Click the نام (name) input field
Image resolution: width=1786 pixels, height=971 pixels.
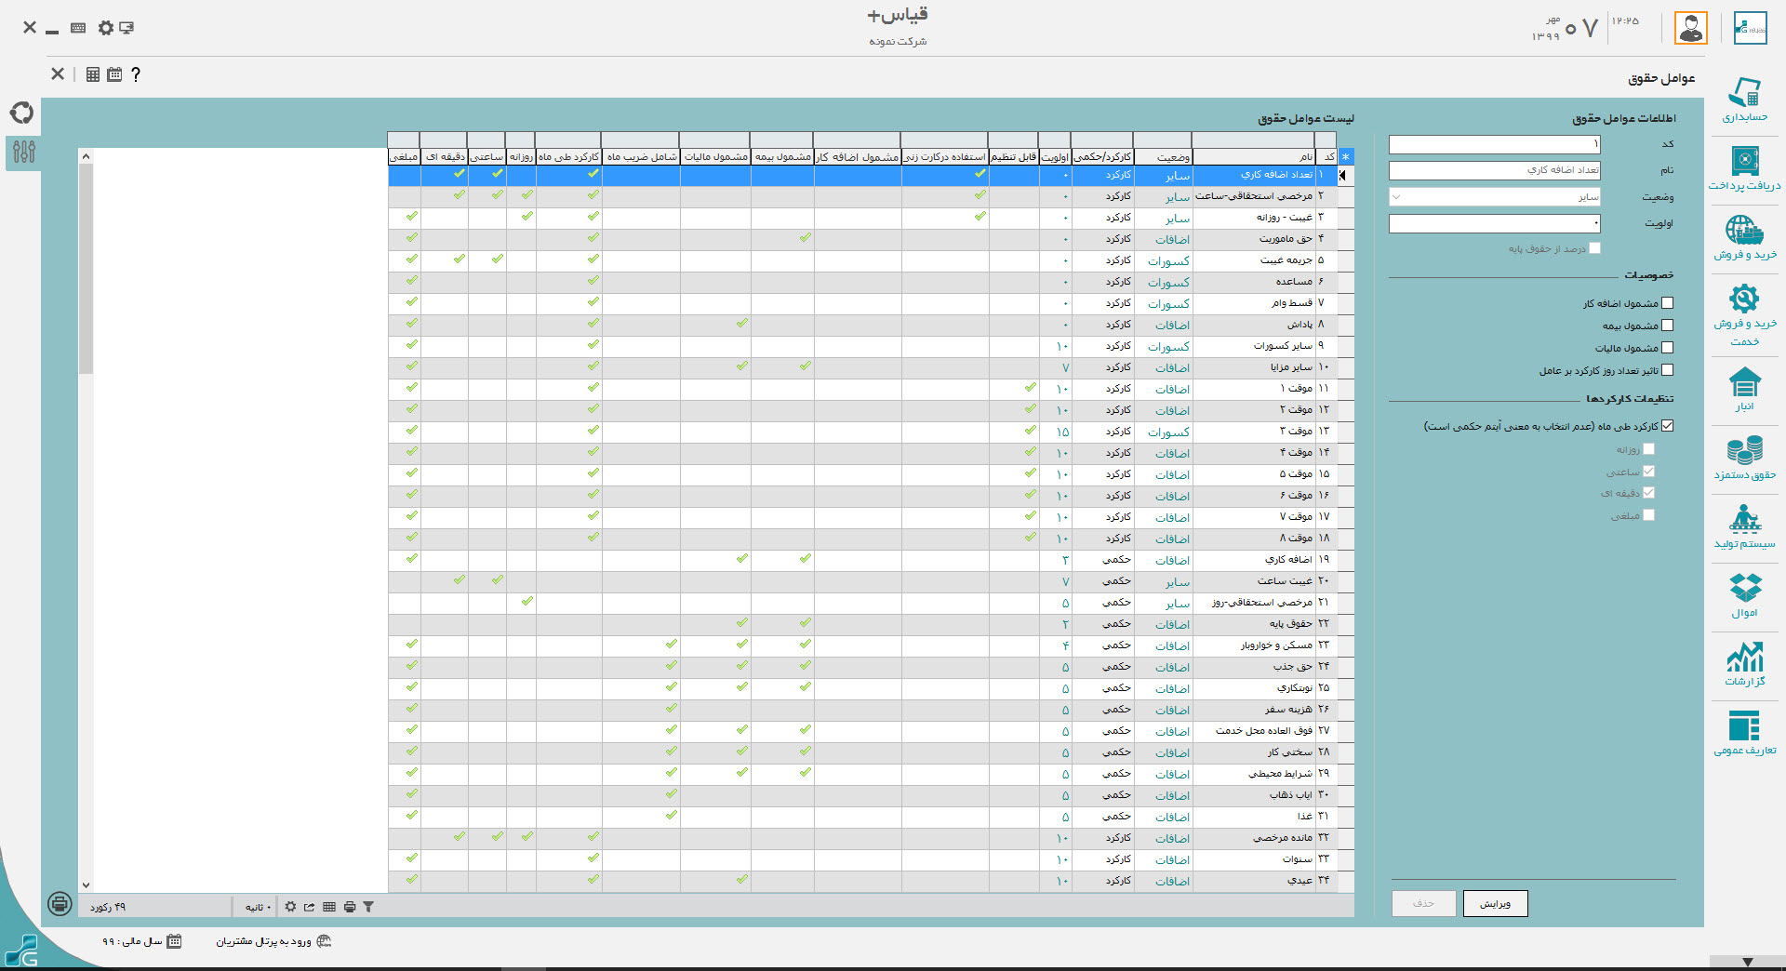pos(1495,170)
